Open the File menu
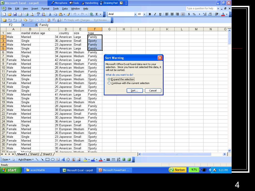This screenshot has height=191, width=255. (x=10, y=8)
